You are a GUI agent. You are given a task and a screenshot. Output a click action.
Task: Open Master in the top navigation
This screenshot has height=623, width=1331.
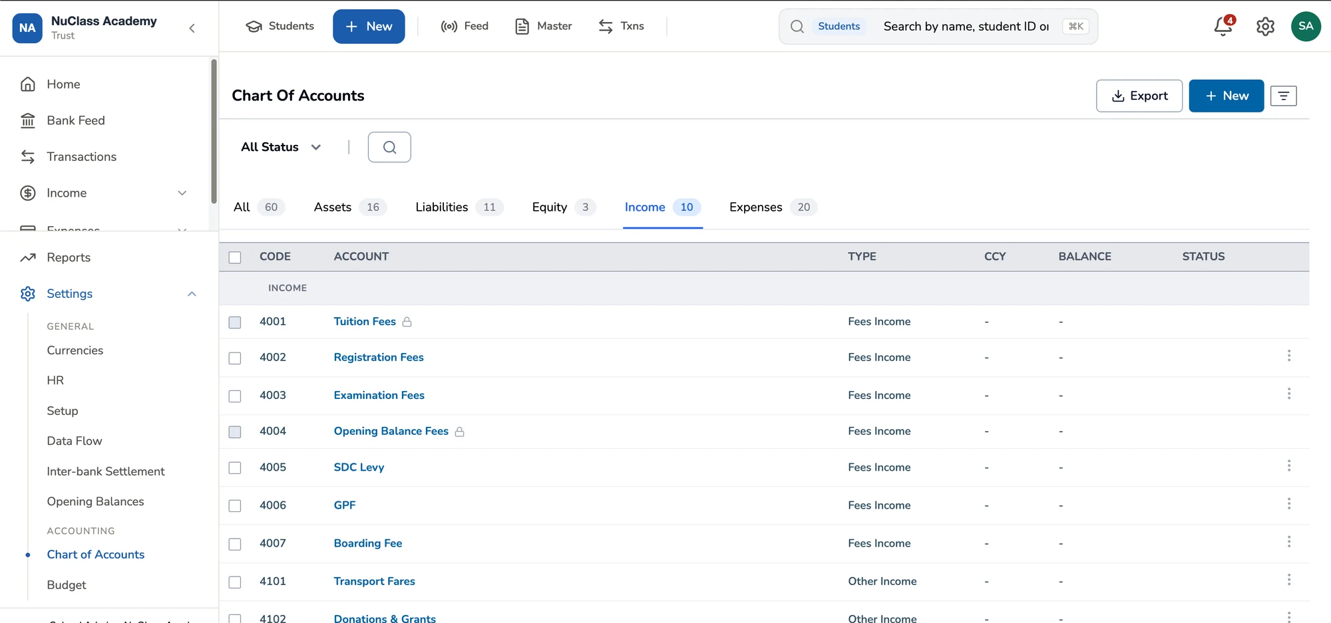(x=544, y=26)
